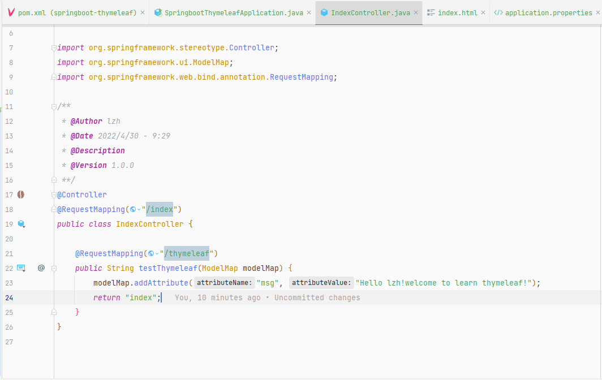Click the addAttribute method call
This screenshot has width=602, height=380.
(x=161, y=283)
